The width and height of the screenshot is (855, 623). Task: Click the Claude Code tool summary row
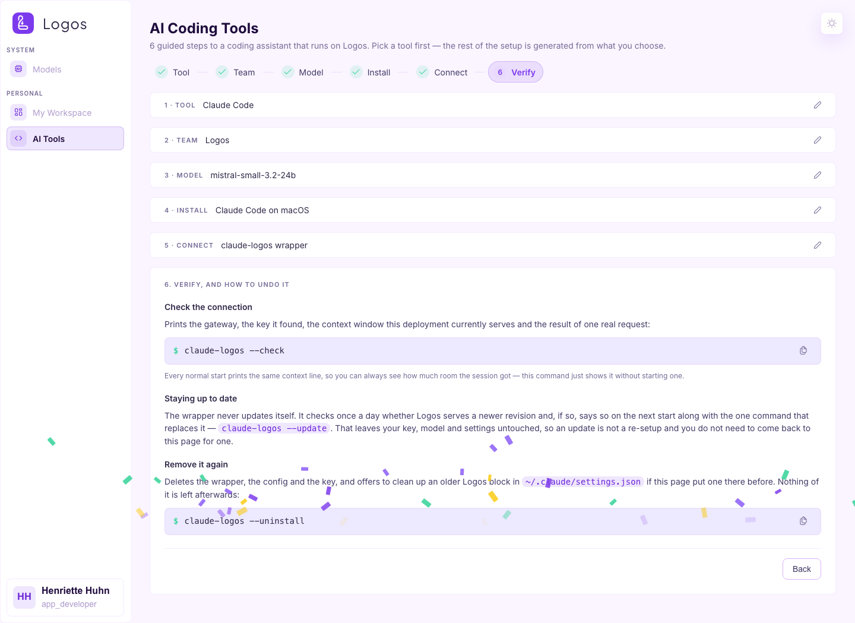493,105
